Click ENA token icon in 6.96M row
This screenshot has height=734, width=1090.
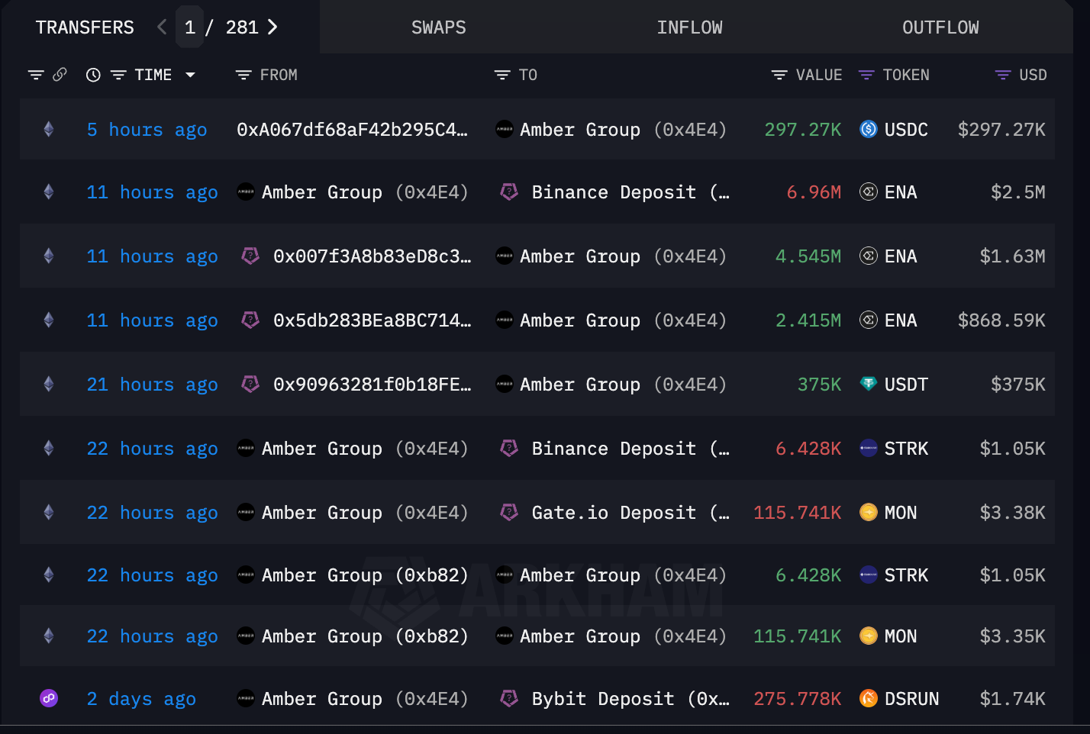869,192
